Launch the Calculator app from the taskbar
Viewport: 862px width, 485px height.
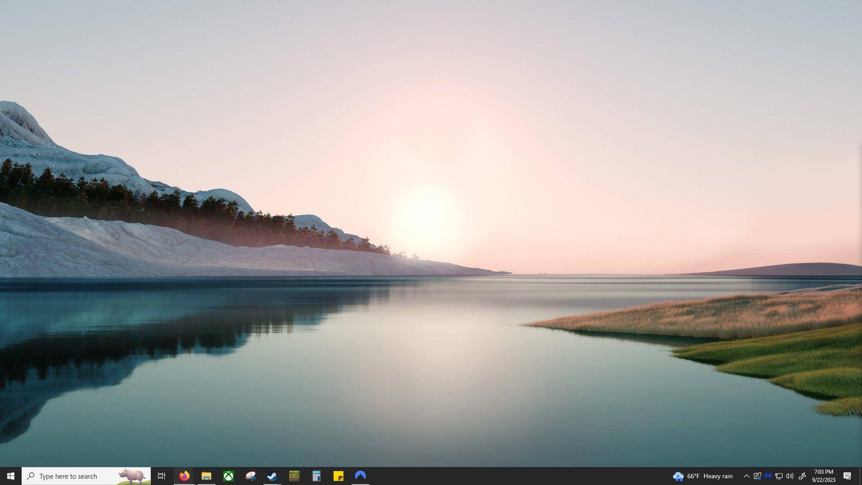click(316, 476)
